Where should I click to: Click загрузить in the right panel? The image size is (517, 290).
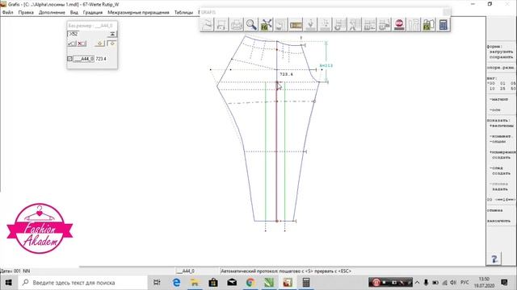501,52
